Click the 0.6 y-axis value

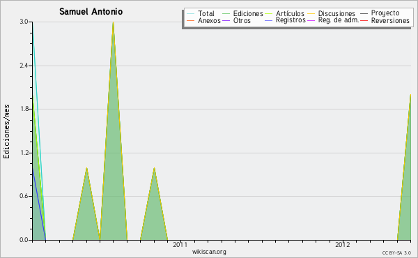tap(24, 196)
